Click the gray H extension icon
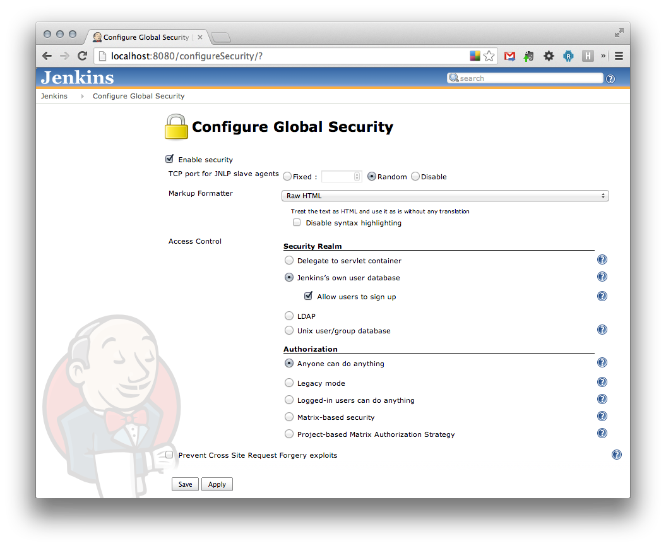This screenshot has width=666, height=548. pos(588,56)
